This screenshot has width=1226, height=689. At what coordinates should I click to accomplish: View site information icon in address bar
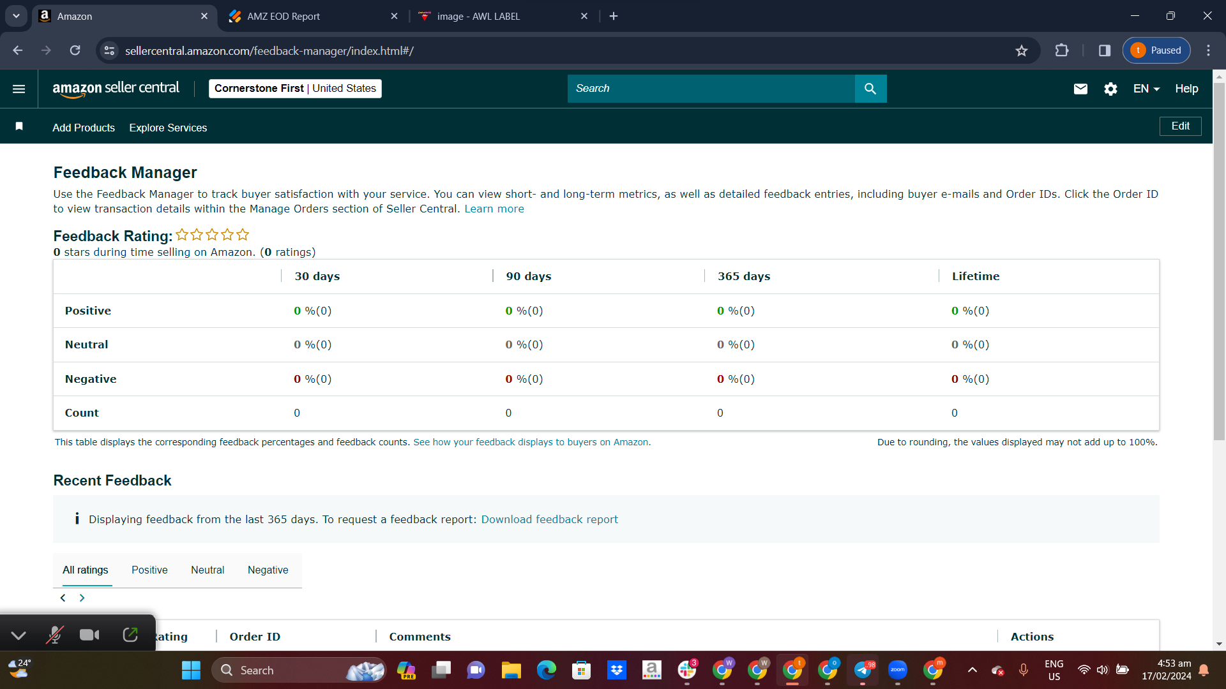[x=110, y=50]
